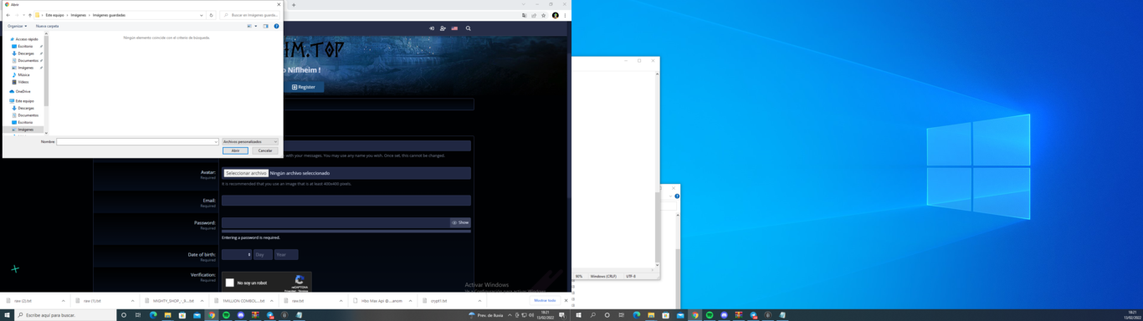Click the language flag icon on site header
The image size is (1143, 321).
click(454, 28)
